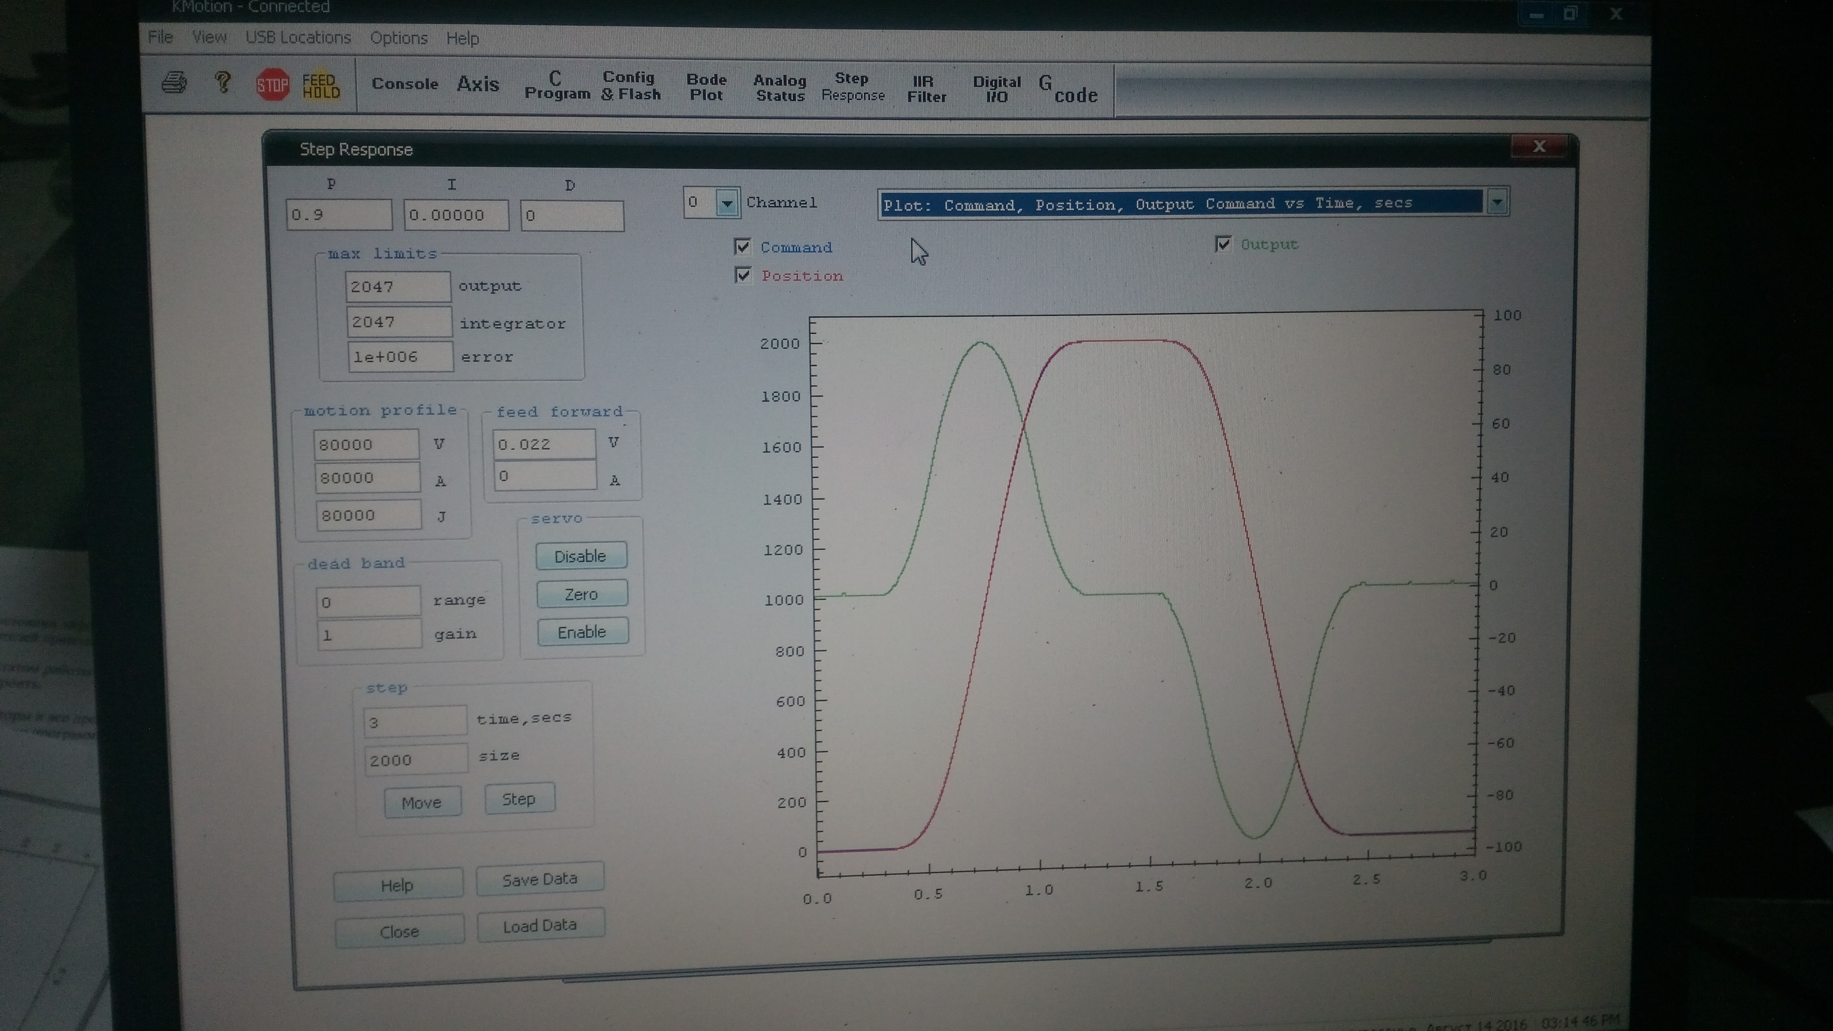Toggle the Output plot checkbox

tap(1223, 244)
